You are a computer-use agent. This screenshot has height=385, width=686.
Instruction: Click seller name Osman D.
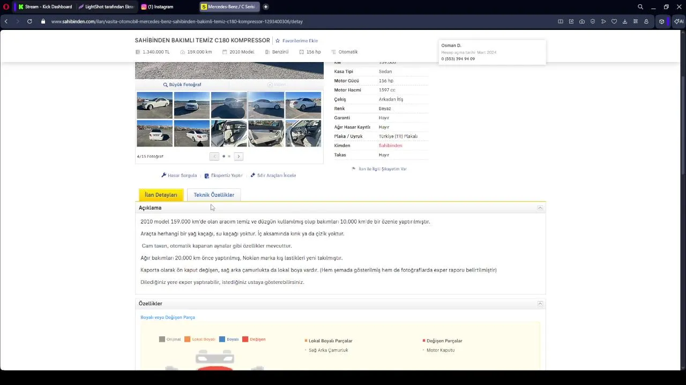pos(451,45)
